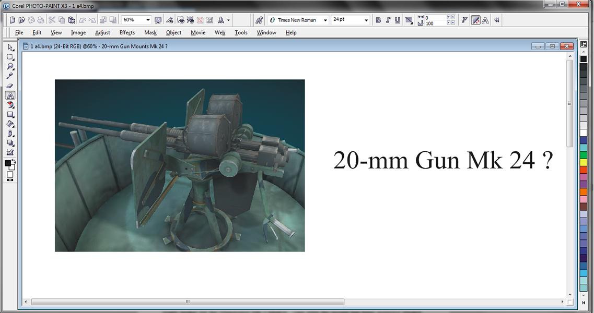594x313 pixels.
Task: Pick the yellow swatch in color palette
Action: [584, 162]
